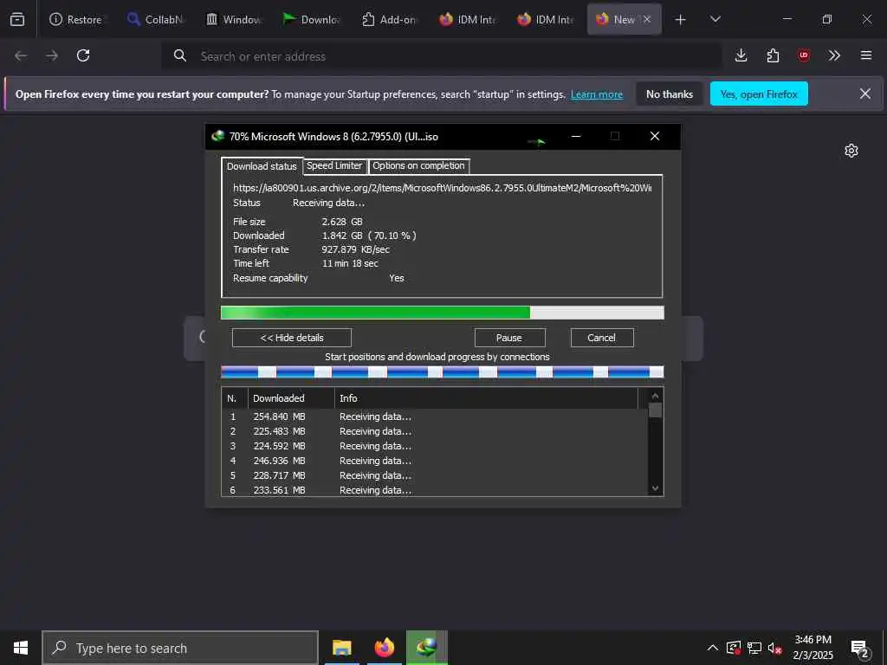Viewport: 887px width, 665px height.
Task: Reload the current page
Action: click(83, 55)
